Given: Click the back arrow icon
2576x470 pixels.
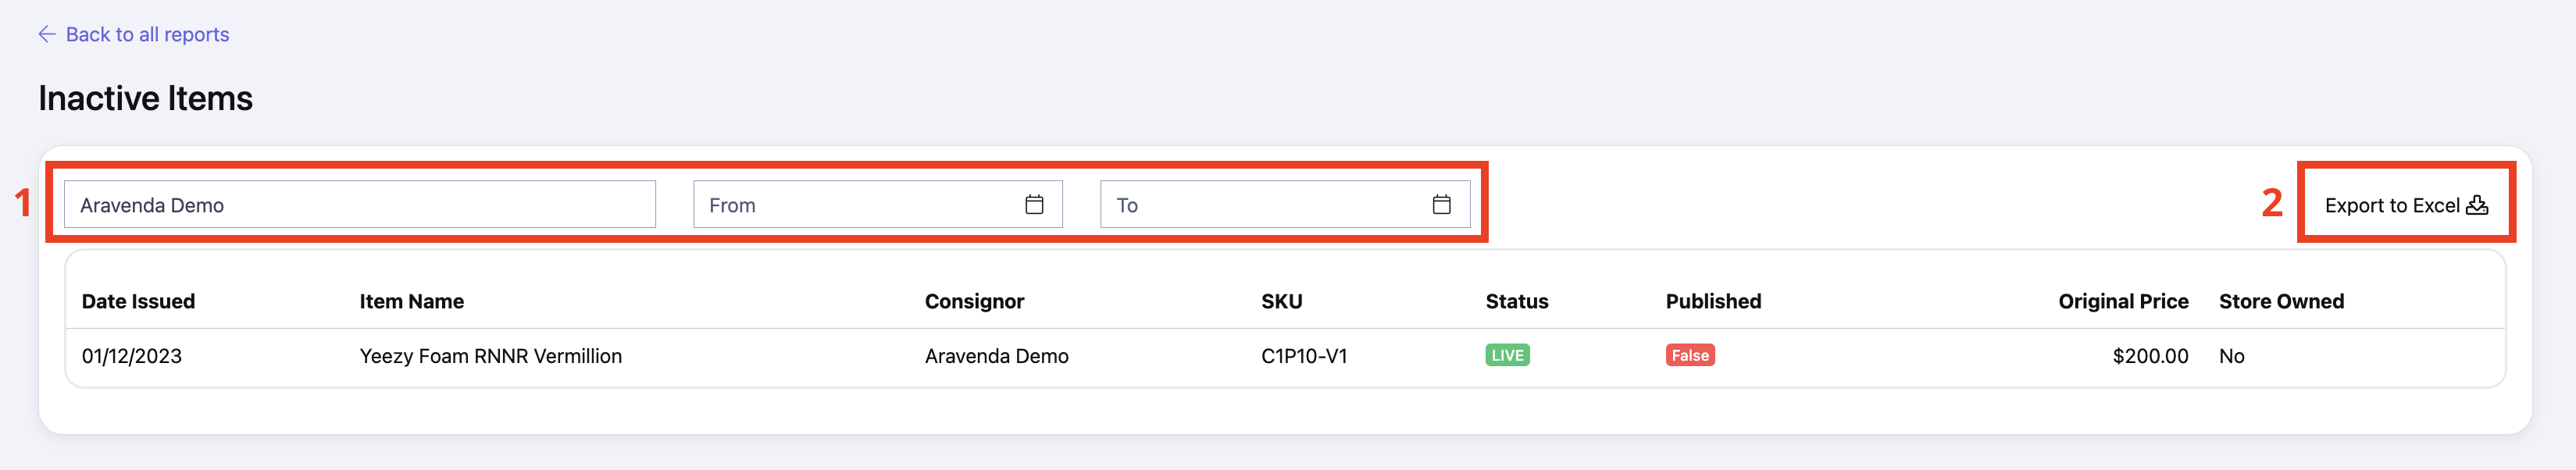Looking at the screenshot, I should (x=47, y=34).
